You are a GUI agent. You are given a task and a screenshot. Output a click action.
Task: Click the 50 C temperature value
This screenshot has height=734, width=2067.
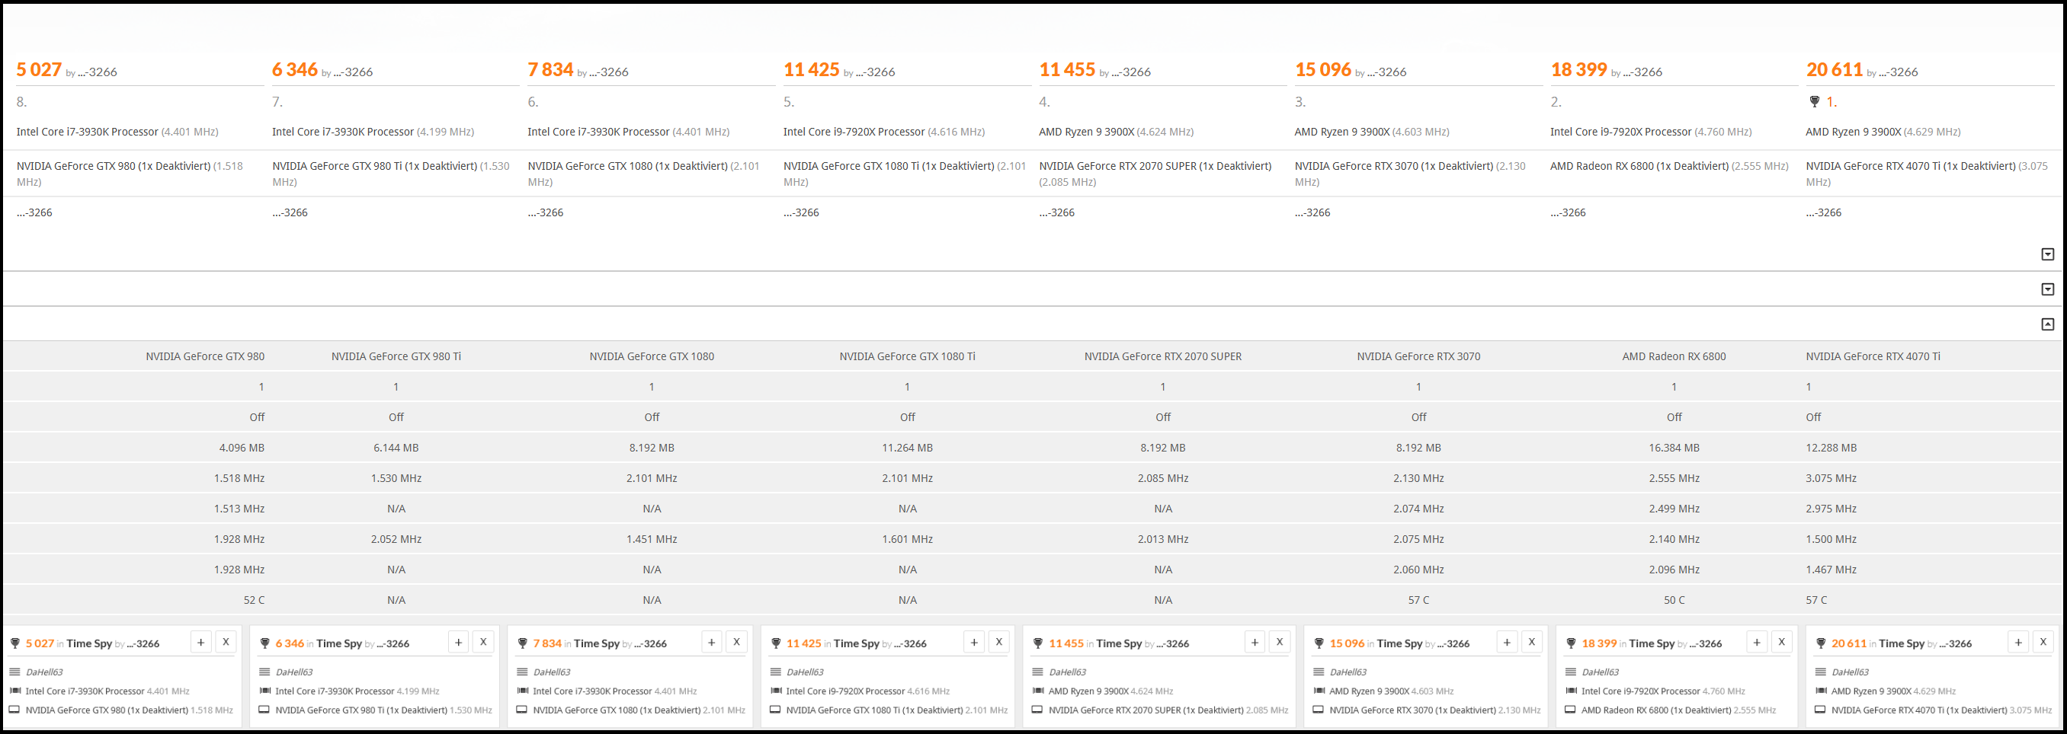point(1674,600)
